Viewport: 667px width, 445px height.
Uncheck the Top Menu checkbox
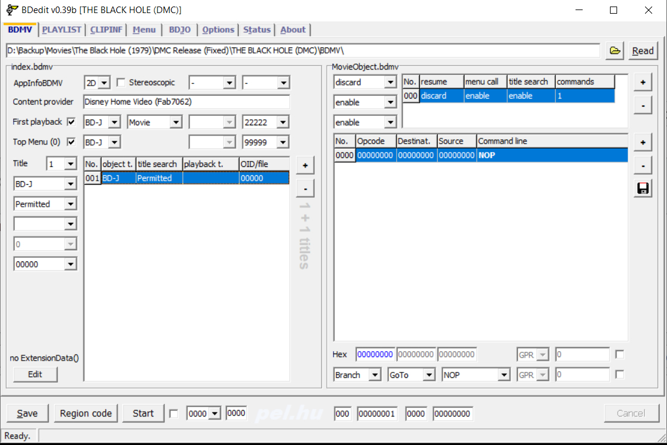click(72, 142)
